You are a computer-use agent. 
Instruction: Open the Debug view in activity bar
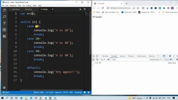click(x=4, y=30)
